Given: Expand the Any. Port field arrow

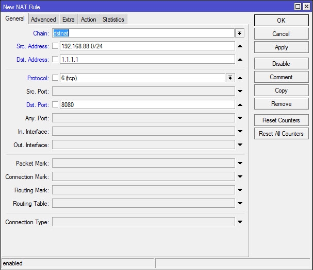Looking at the screenshot, I should [x=240, y=118].
